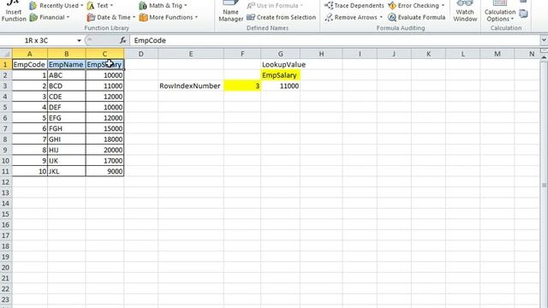Click the Trace Dependents arrows icon
This screenshot has width=548, height=308.
(329, 6)
